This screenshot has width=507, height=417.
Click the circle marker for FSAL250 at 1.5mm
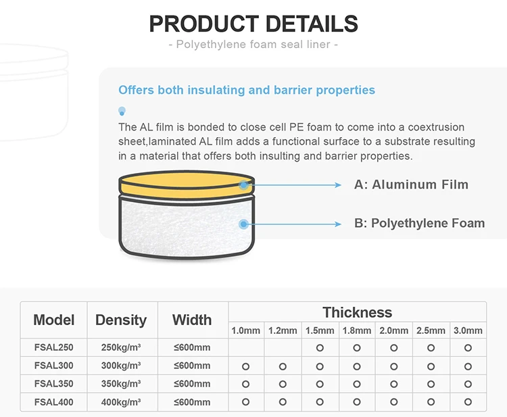click(320, 348)
